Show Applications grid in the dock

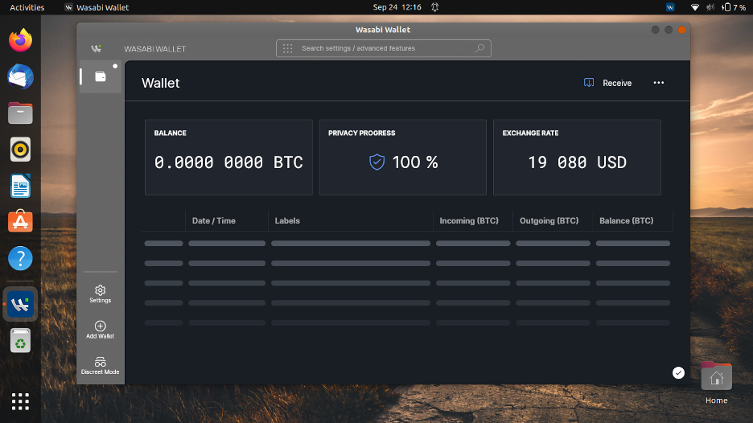tap(20, 401)
